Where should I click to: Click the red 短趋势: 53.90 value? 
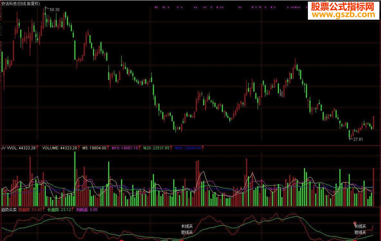(30, 210)
